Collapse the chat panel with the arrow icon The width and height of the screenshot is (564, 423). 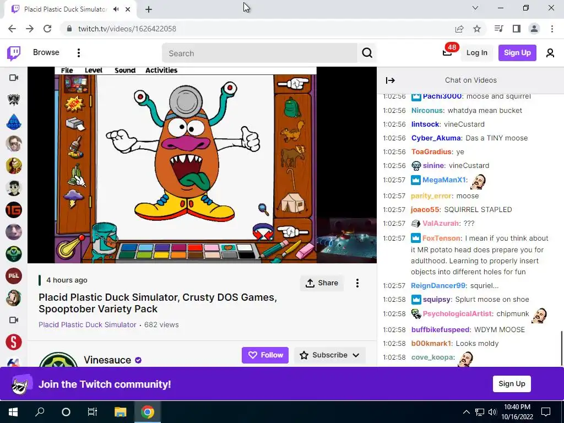(x=391, y=80)
